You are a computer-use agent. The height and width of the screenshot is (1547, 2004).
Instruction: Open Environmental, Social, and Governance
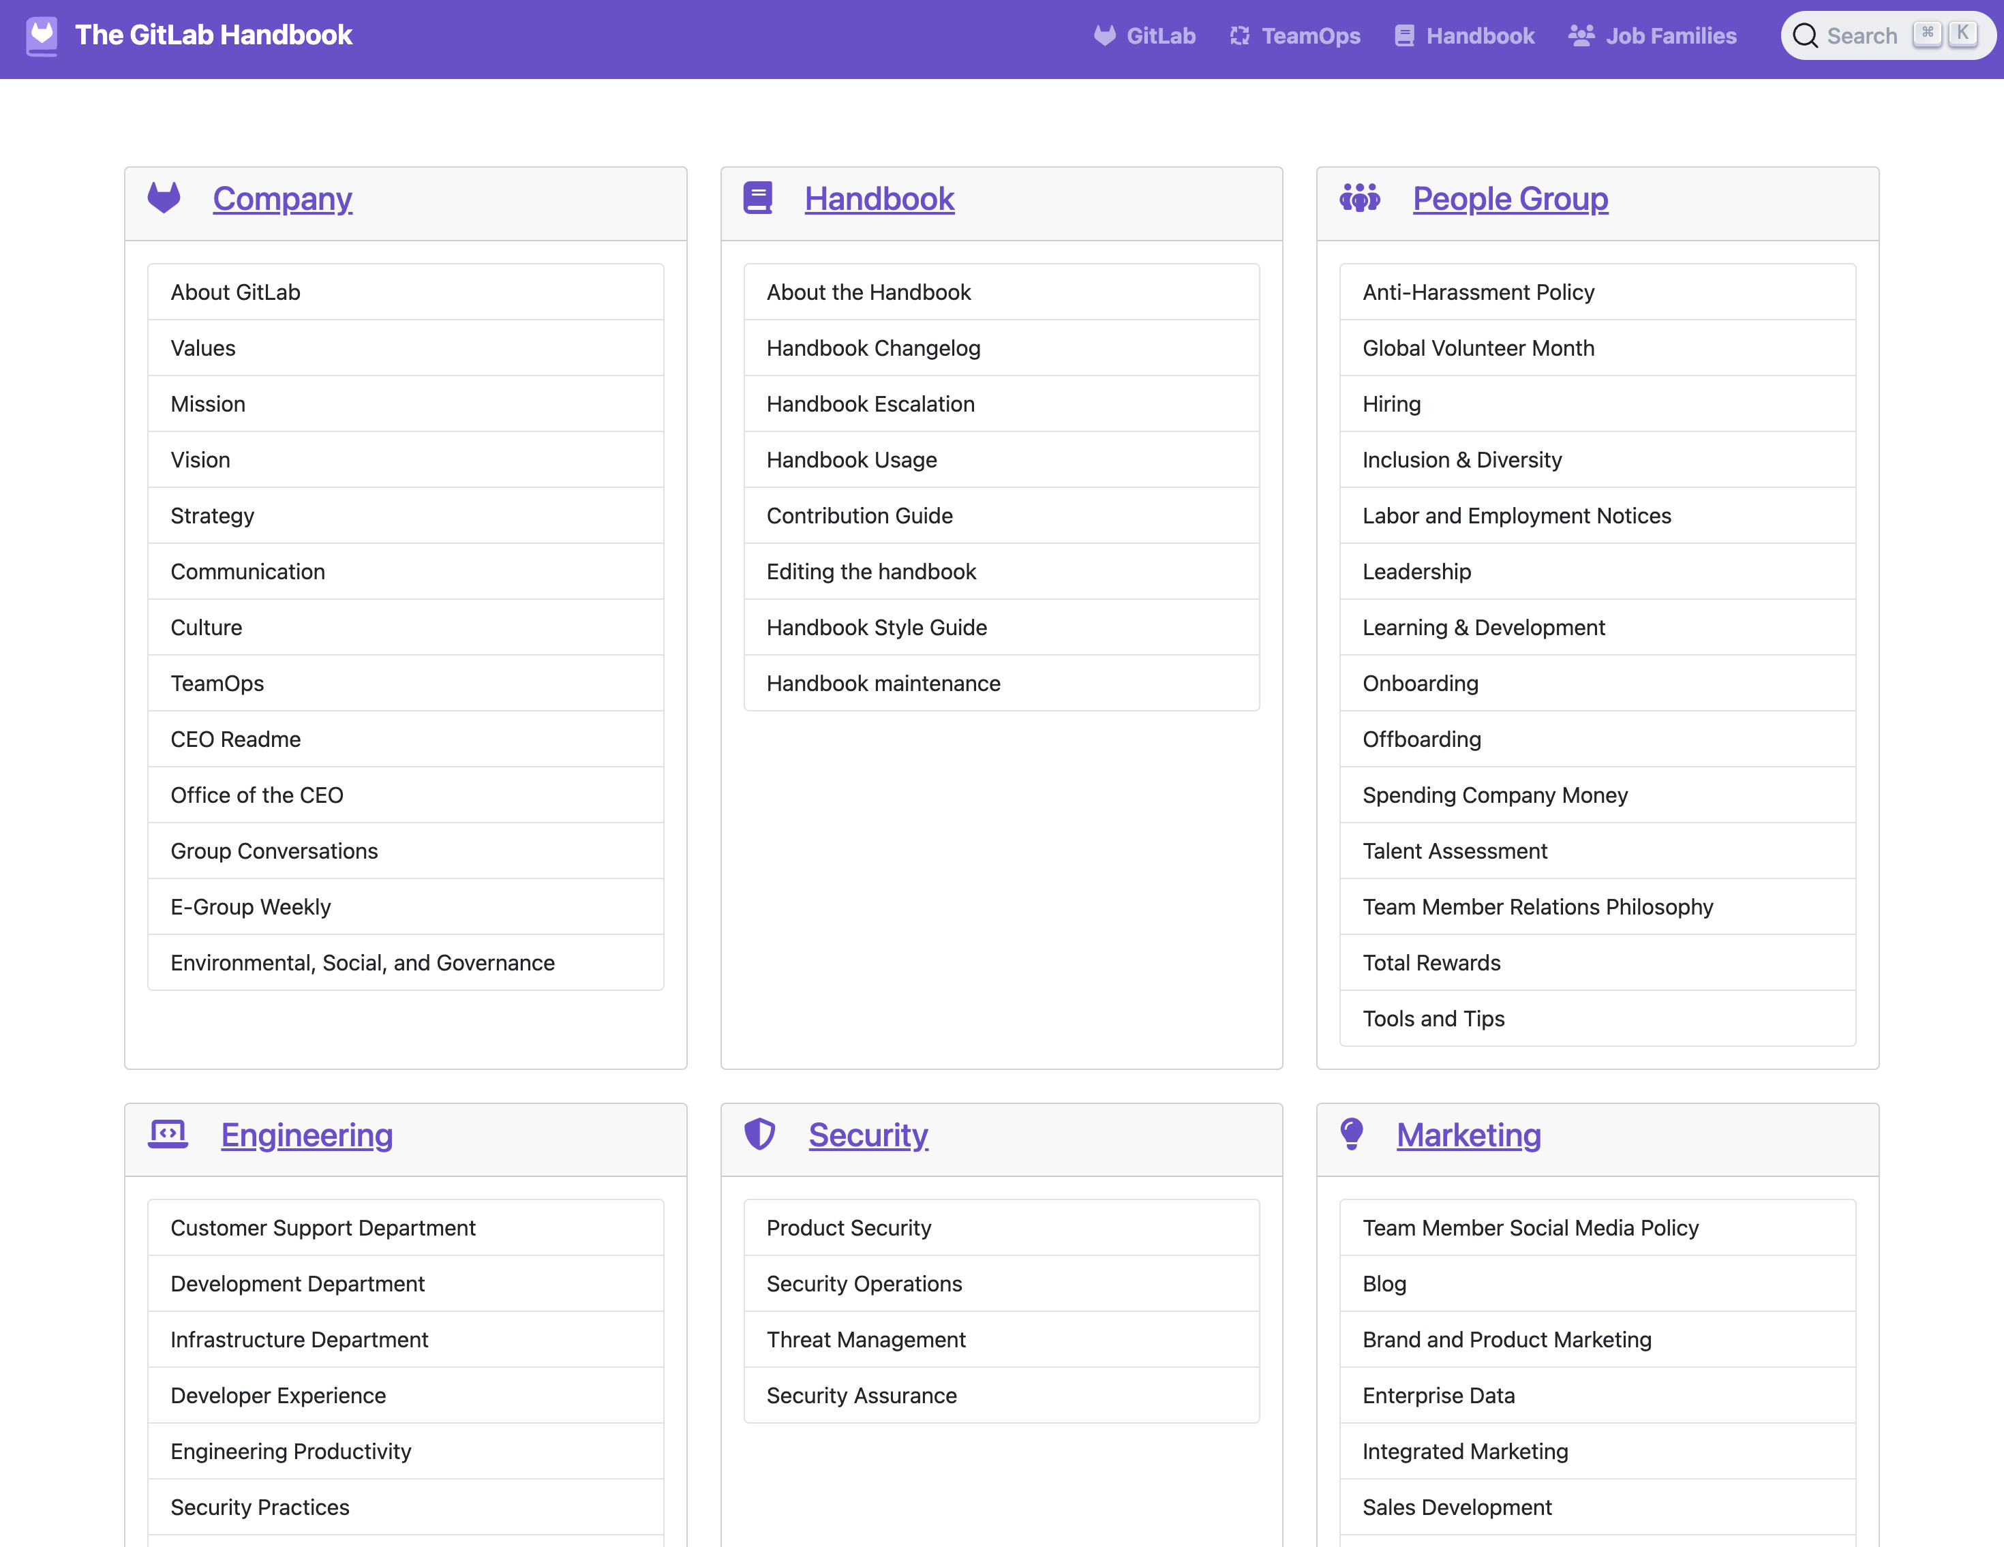[x=406, y=962]
